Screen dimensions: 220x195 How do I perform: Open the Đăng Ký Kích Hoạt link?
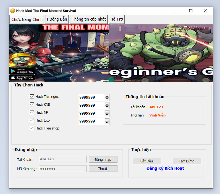coord(165,168)
